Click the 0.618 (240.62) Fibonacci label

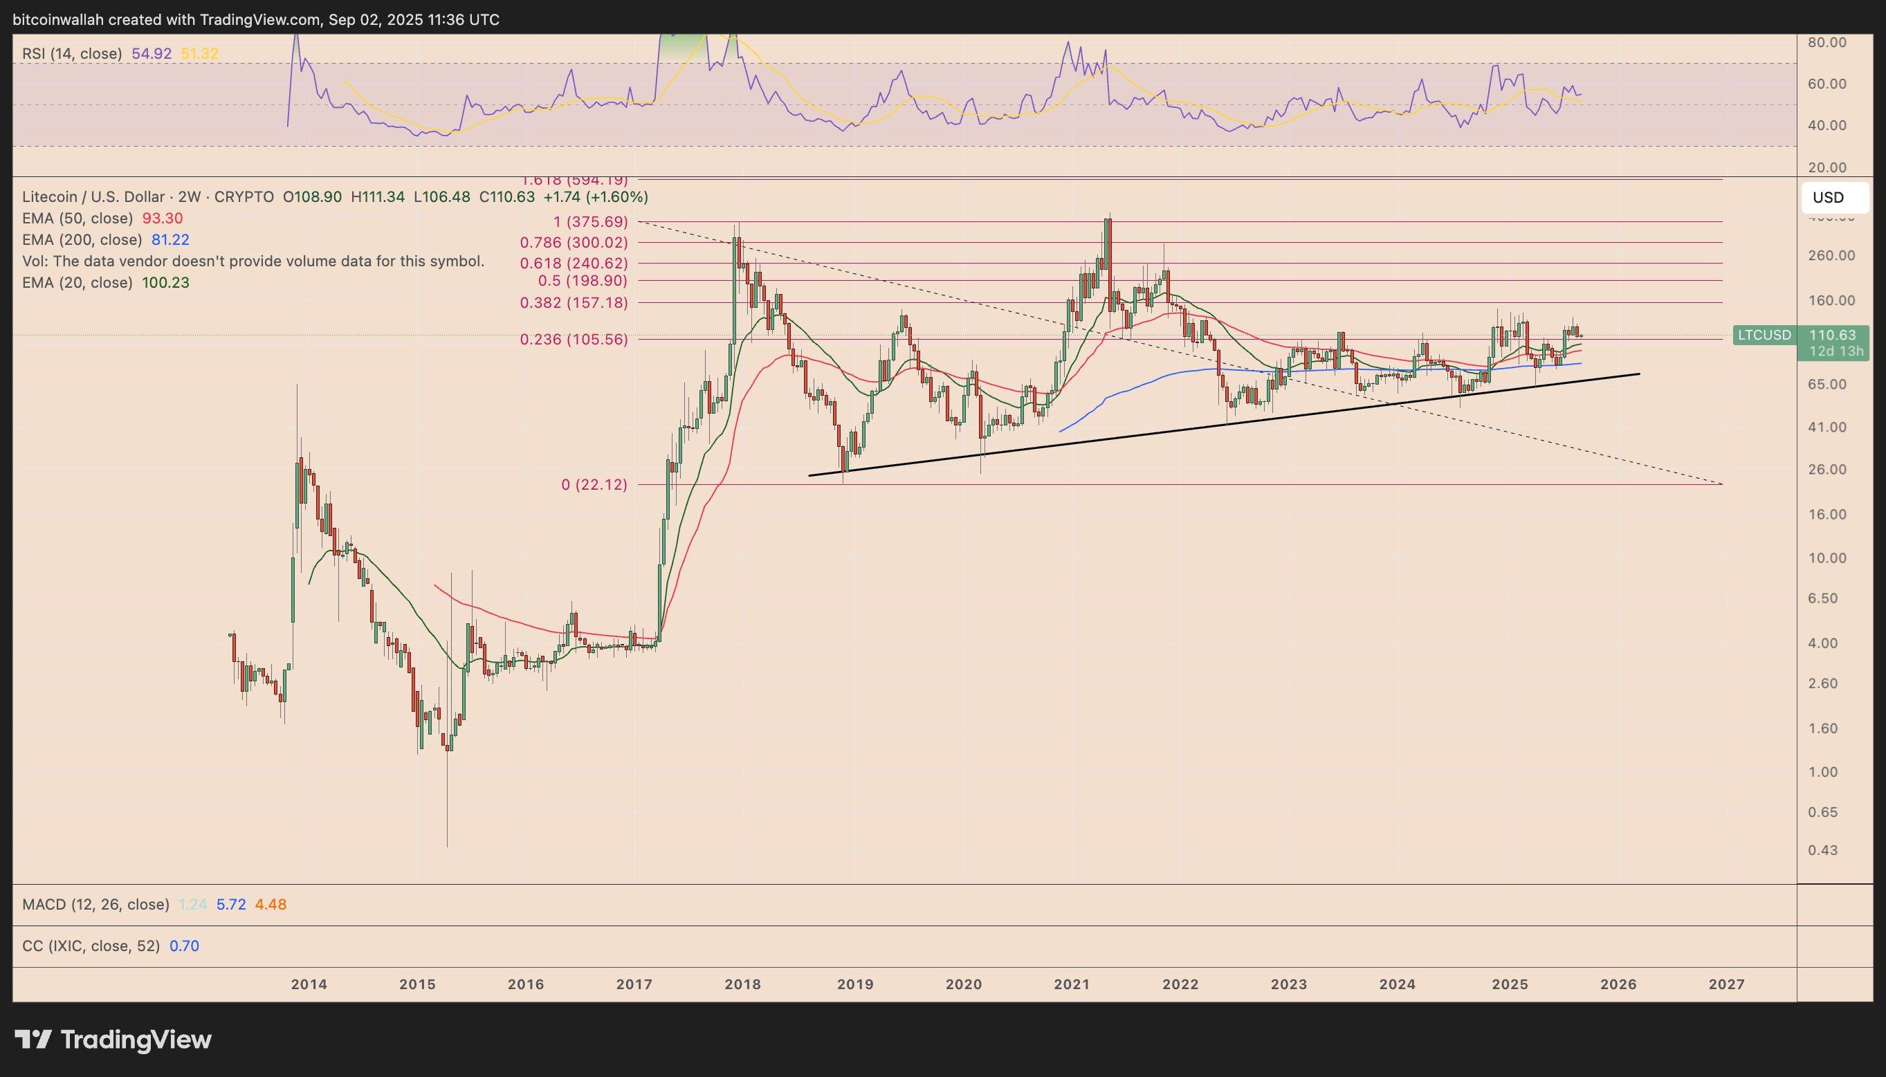(574, 263)
